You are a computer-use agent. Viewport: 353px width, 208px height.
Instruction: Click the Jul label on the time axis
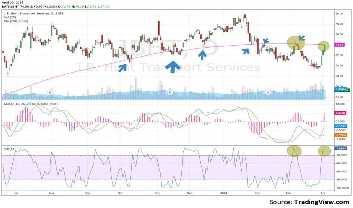(16, 193)
